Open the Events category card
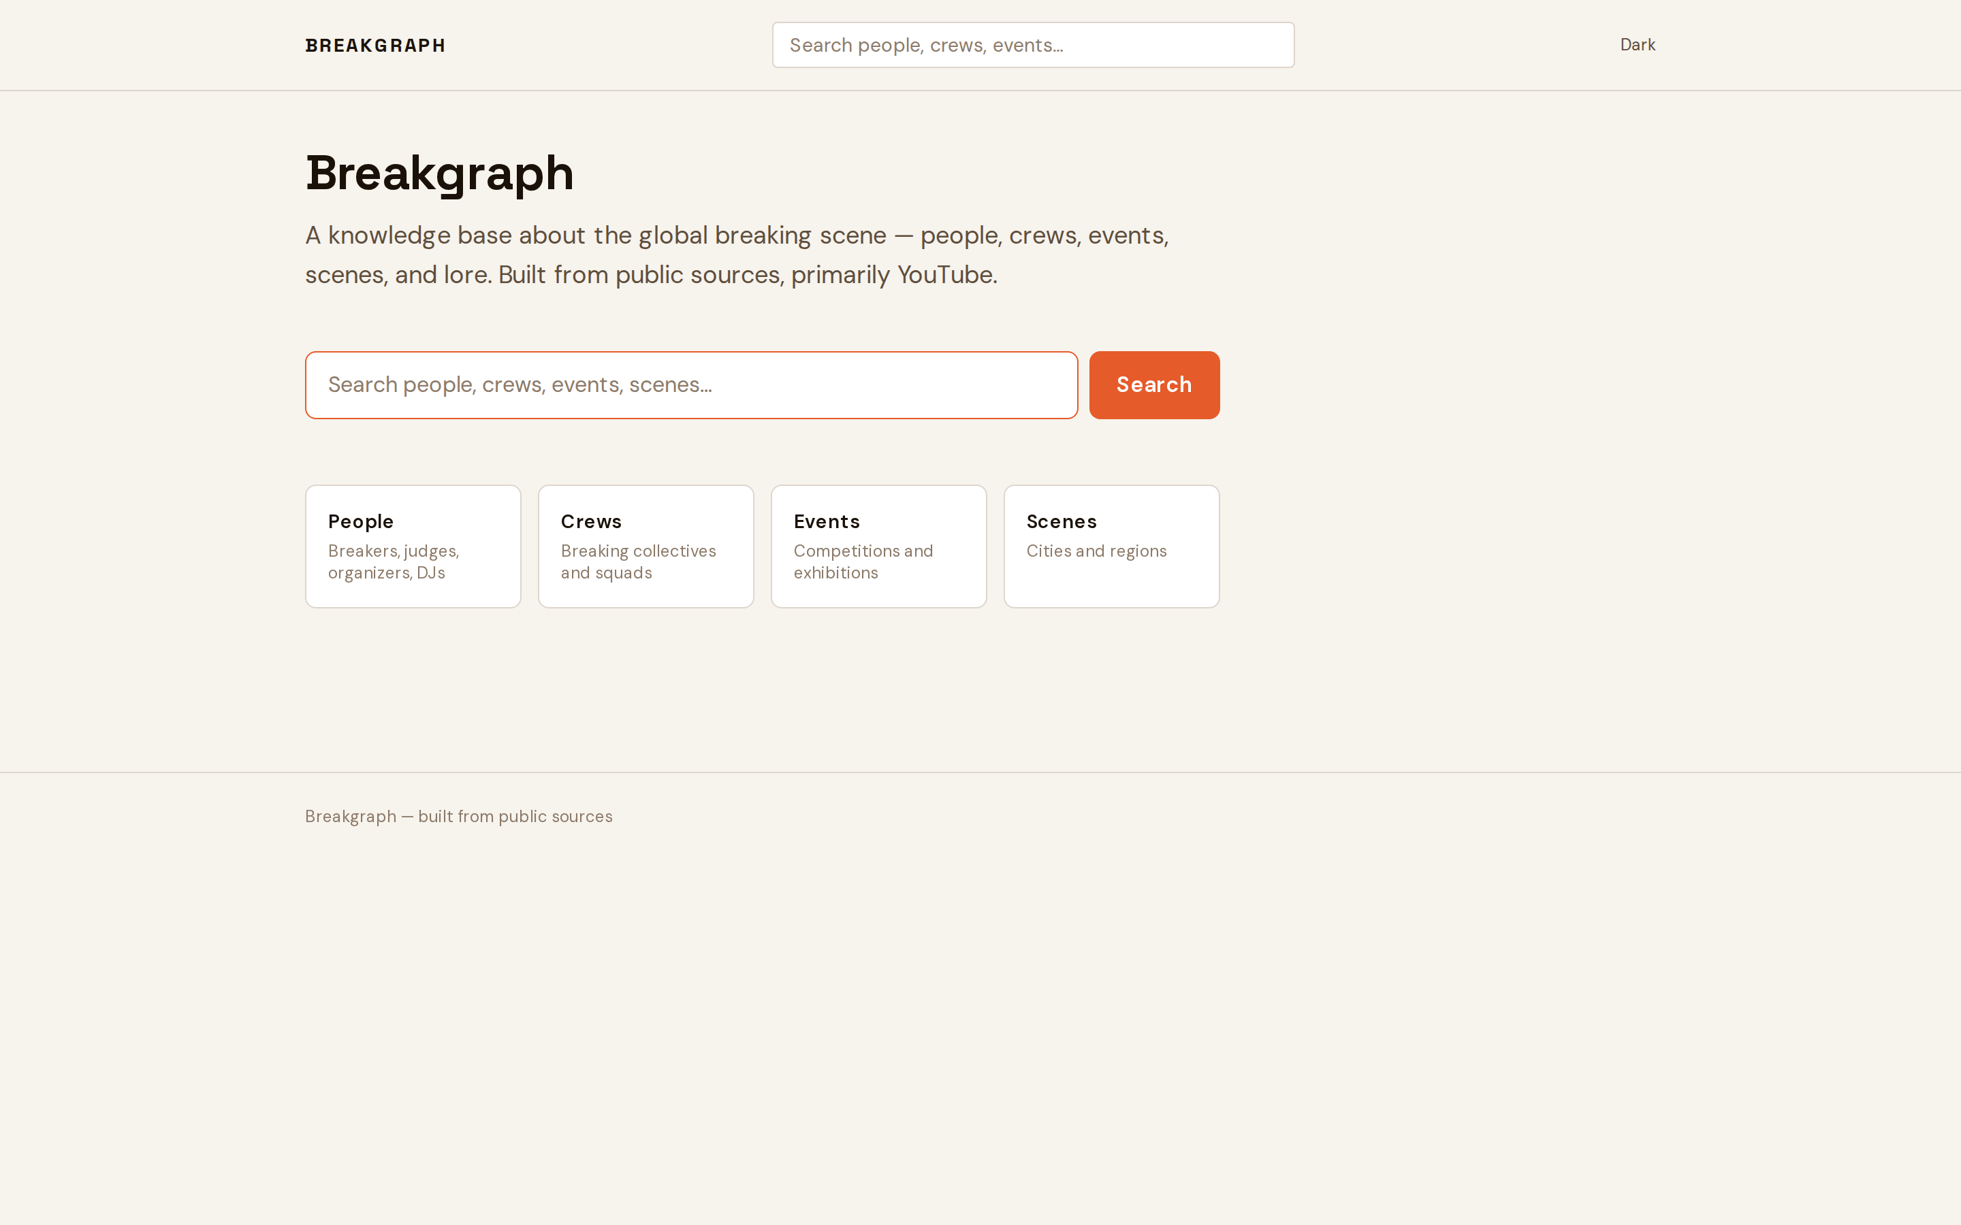 (878, 545)
